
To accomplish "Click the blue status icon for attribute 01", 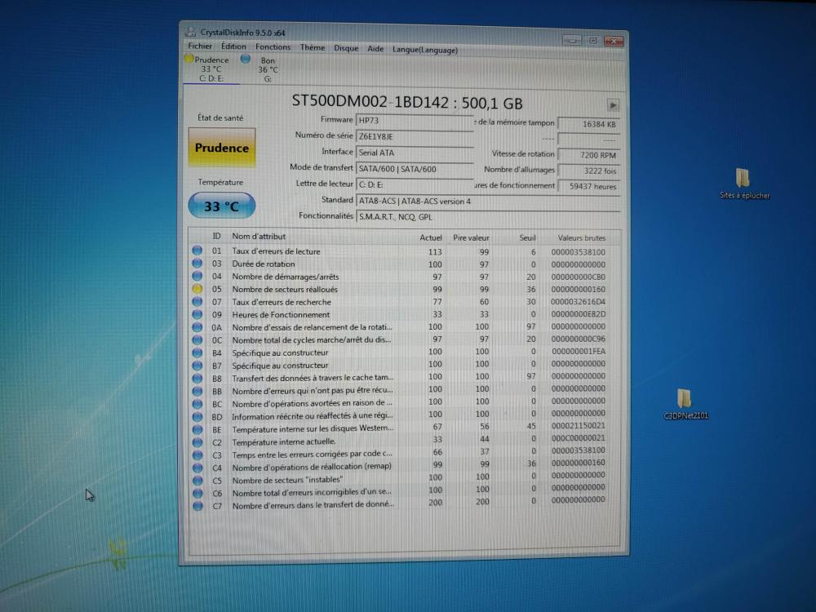I will (197, 251).
